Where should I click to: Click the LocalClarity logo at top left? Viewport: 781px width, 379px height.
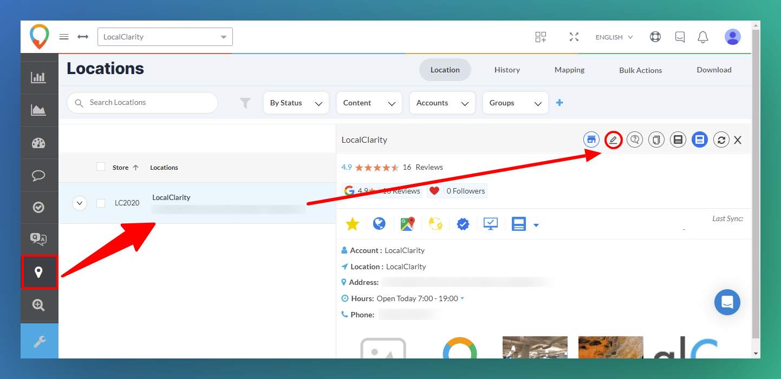(39, 37)
